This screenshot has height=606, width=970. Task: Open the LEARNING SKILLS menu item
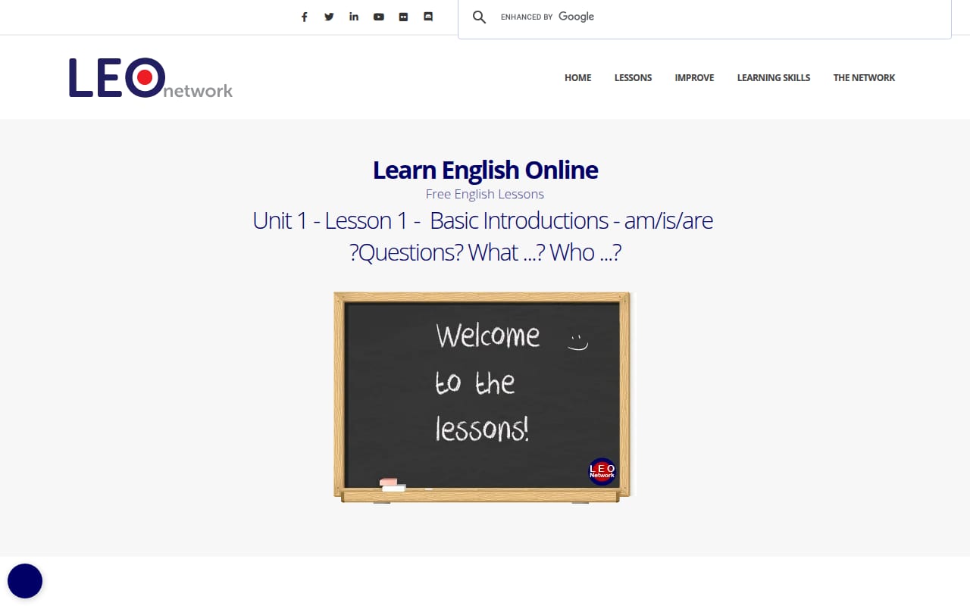click(774, 77)
